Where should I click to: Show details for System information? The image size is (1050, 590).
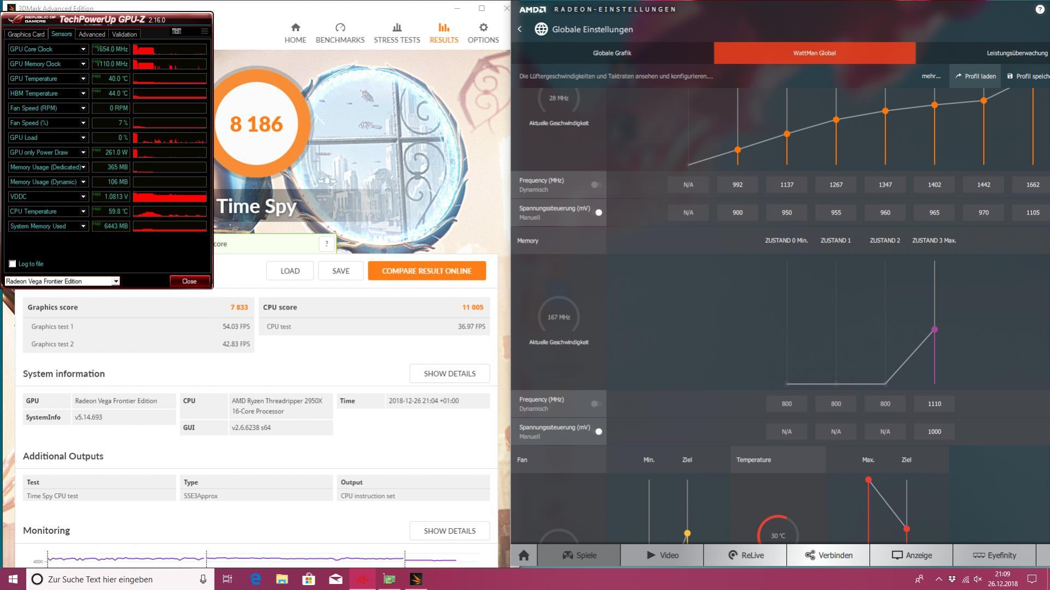pos(449,373)
